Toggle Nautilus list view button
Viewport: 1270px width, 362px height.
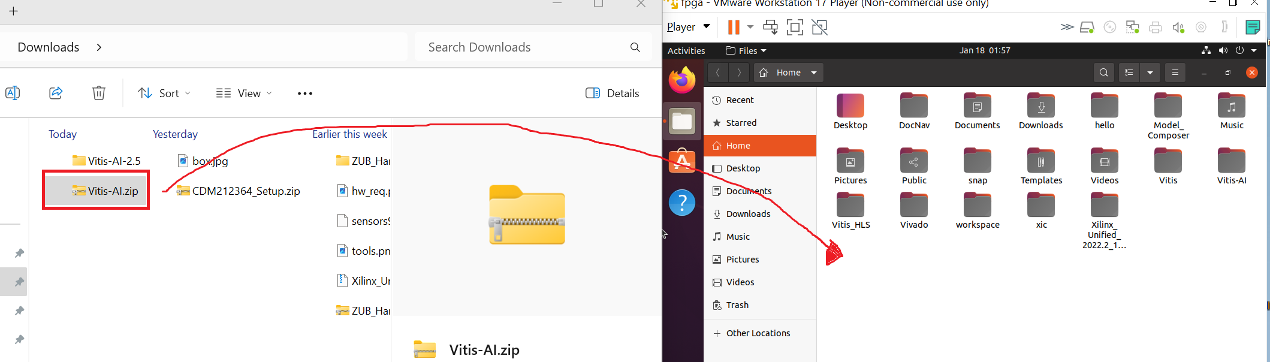coord(1129,73)
